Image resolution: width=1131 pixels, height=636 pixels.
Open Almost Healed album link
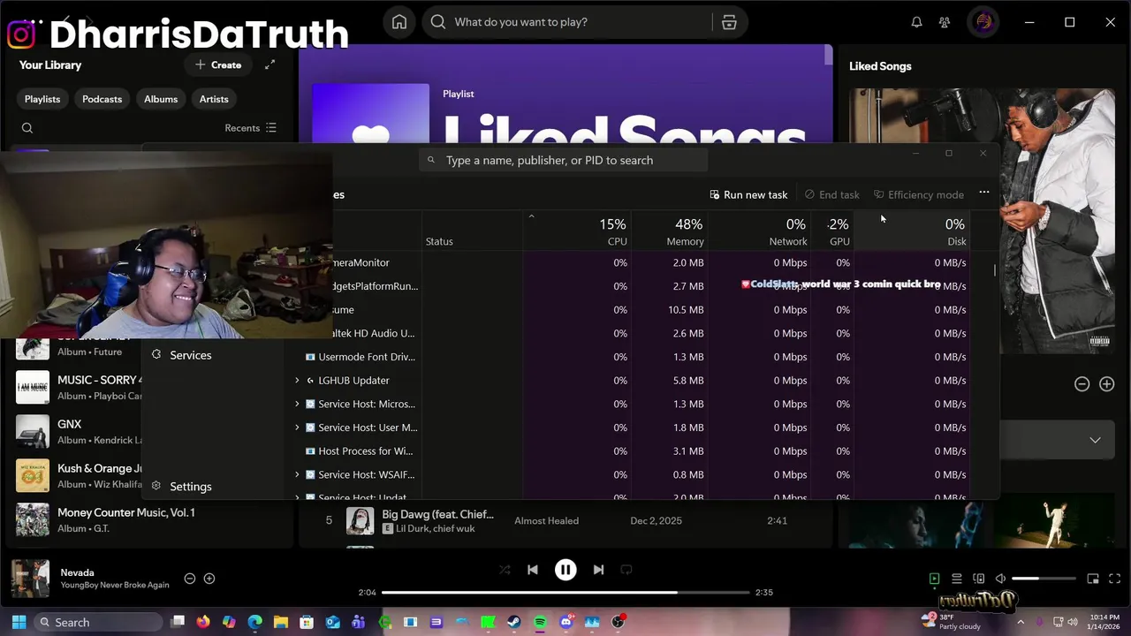click(546, 521)
